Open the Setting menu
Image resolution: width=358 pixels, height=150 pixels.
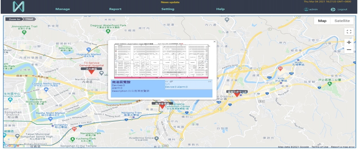168,9
